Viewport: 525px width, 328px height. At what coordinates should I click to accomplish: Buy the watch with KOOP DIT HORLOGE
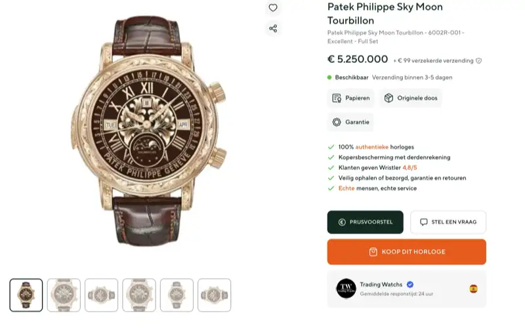[407, 252]
